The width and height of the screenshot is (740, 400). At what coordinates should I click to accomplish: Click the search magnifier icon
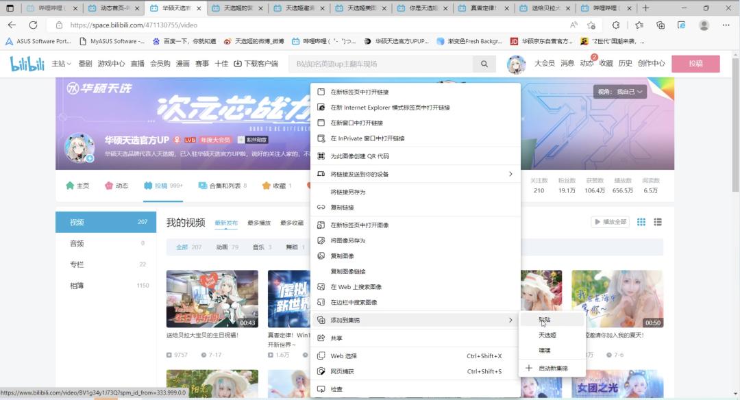pyautogui.click(x=484, y=63)
